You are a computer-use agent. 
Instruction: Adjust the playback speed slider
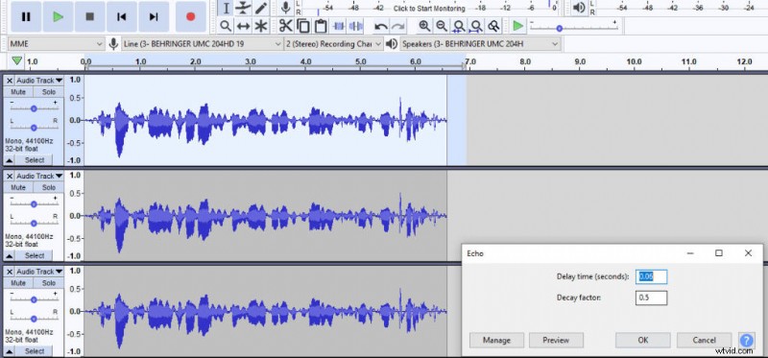pyautogui.click(x=560, y=29)
